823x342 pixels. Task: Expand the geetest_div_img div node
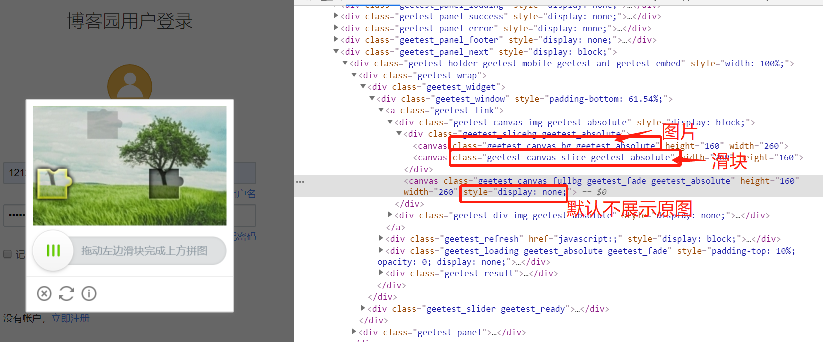tap(390, 214)
